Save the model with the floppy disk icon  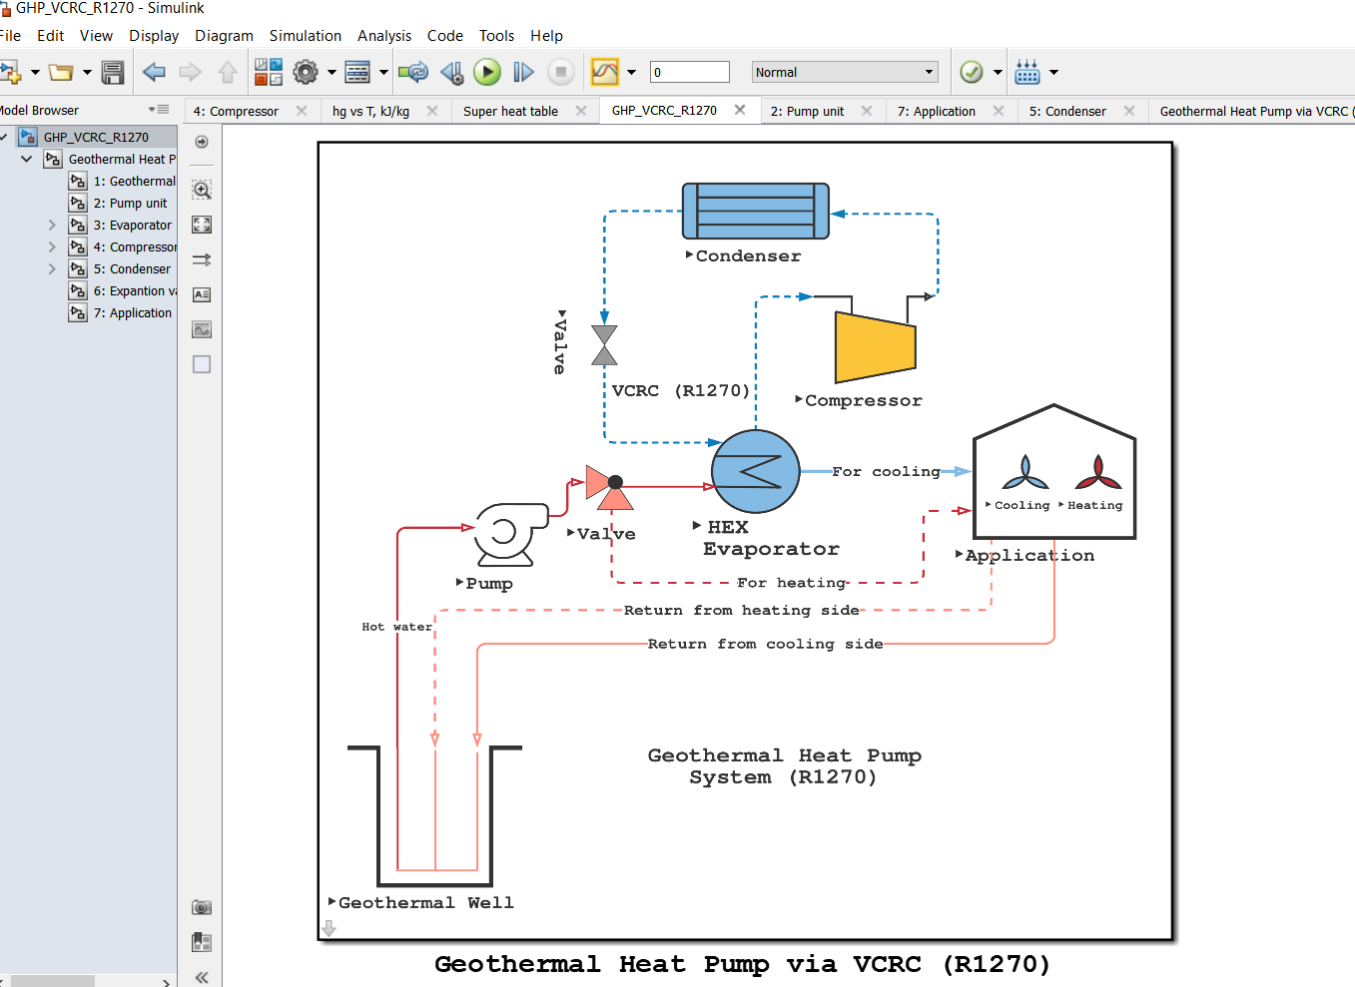[113, 72]
